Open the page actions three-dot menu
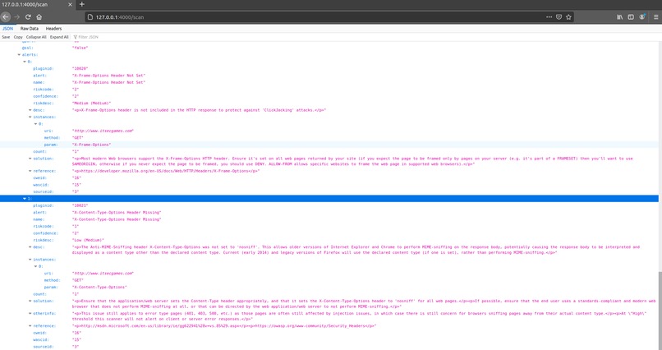The width and height of the screenshot is (662, 350). tap(549, 17)
